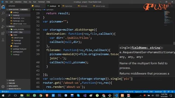The width and height of the screenshot is (175, 98).
Task: Open the File menu
Action: click(7, 2)
